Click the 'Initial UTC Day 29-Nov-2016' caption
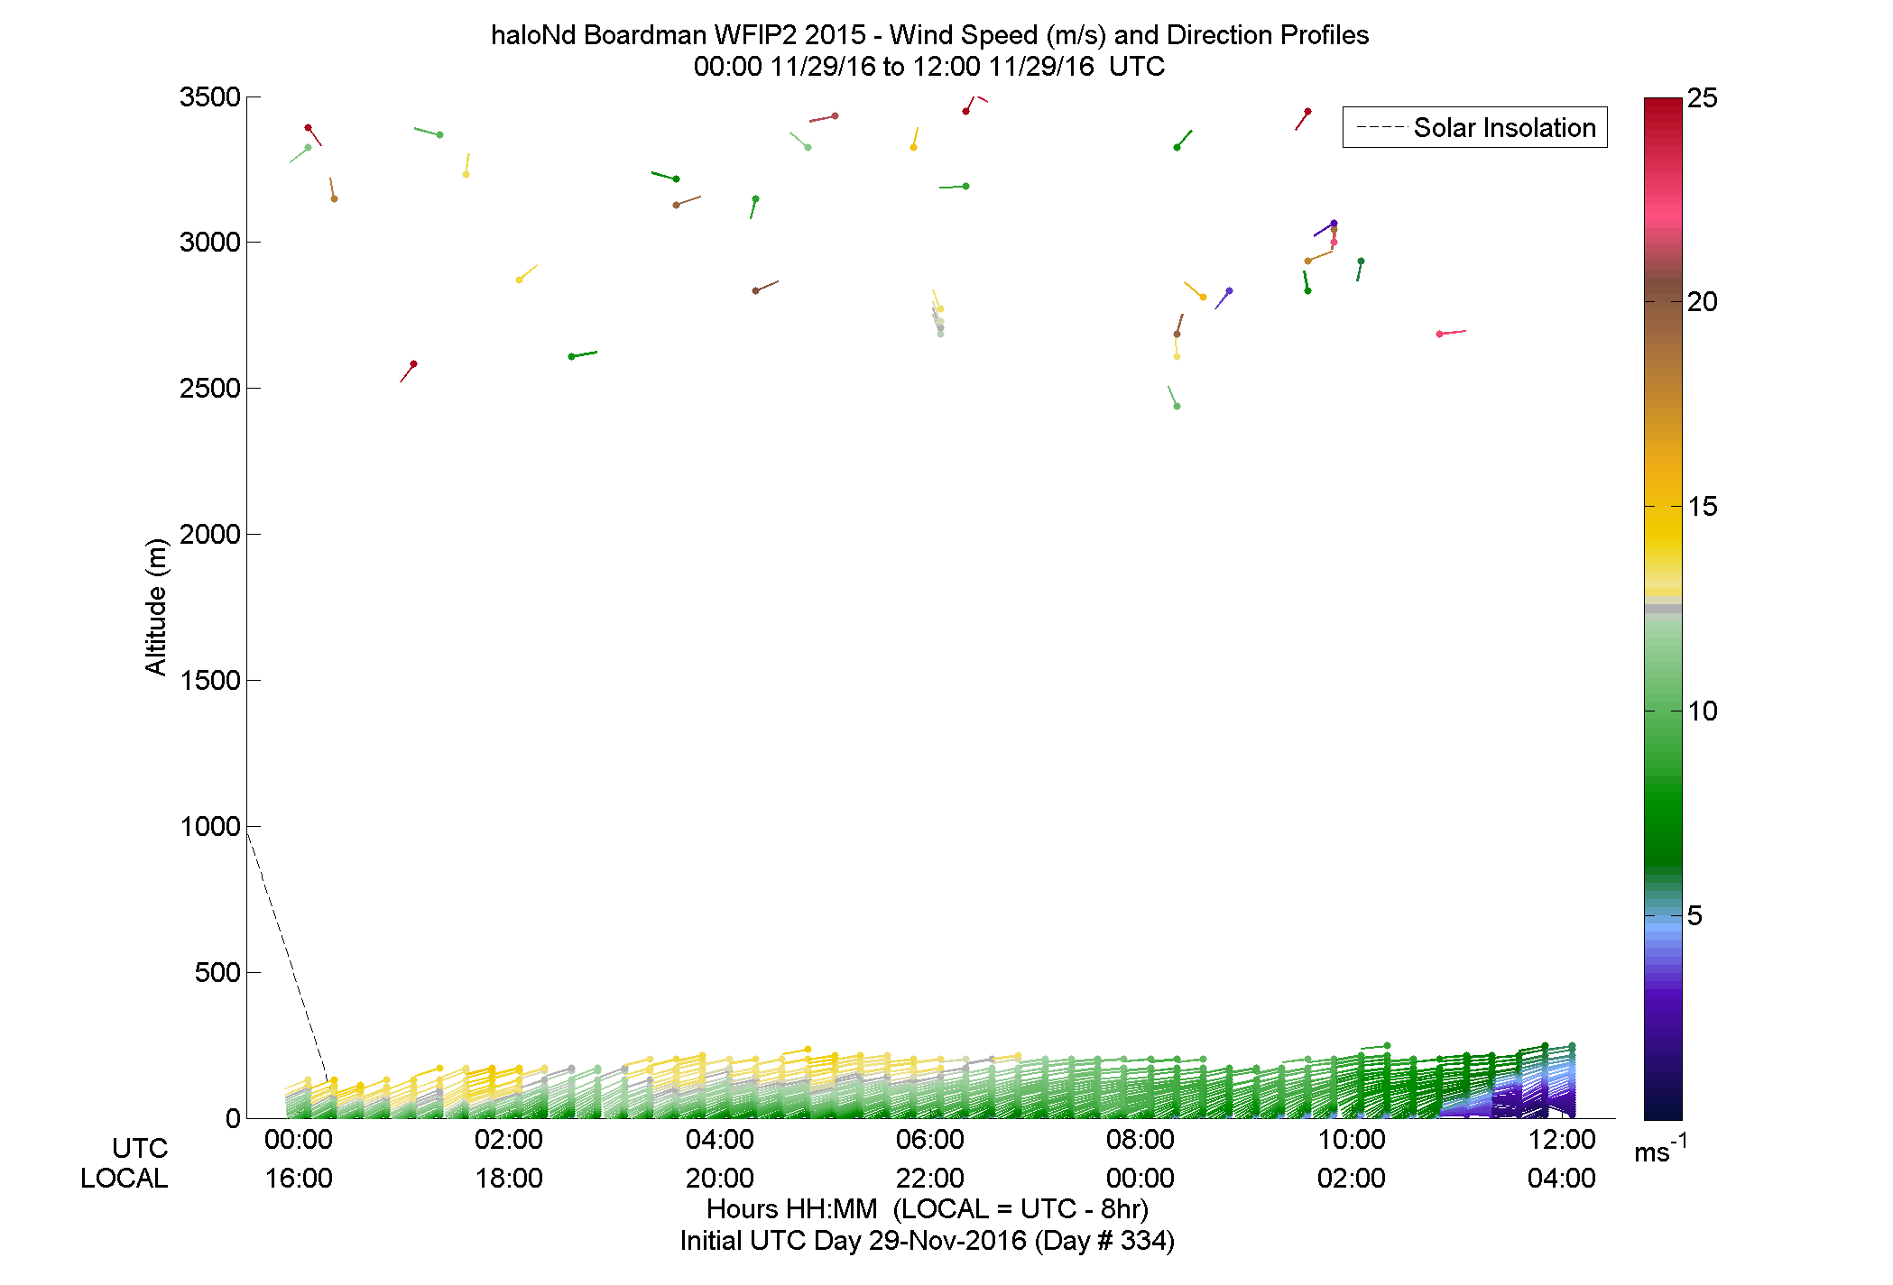 coord(854,1241)
